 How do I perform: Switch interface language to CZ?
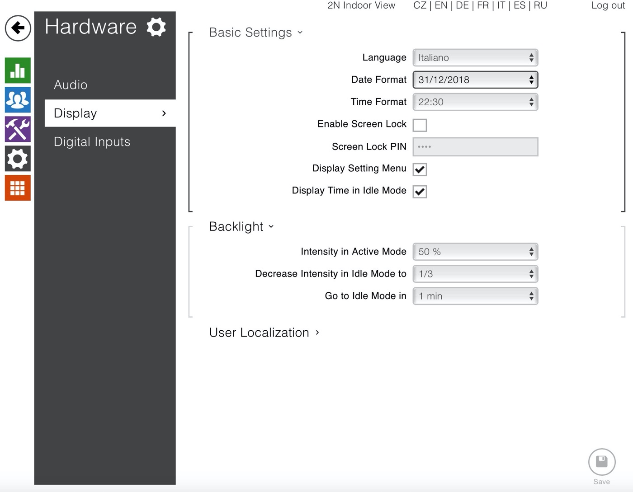[x=420, y=5]
